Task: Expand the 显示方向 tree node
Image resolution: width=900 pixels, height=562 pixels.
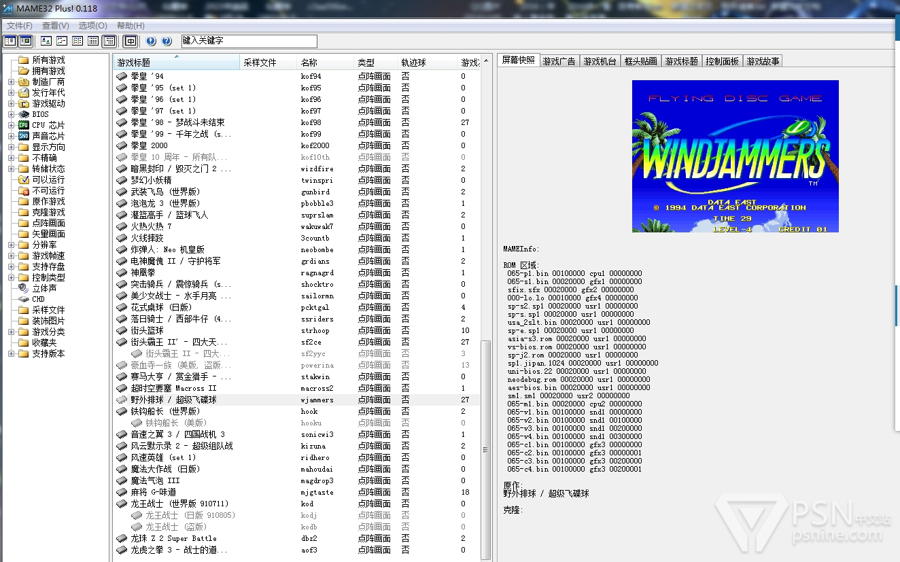Action: point(12,147)
